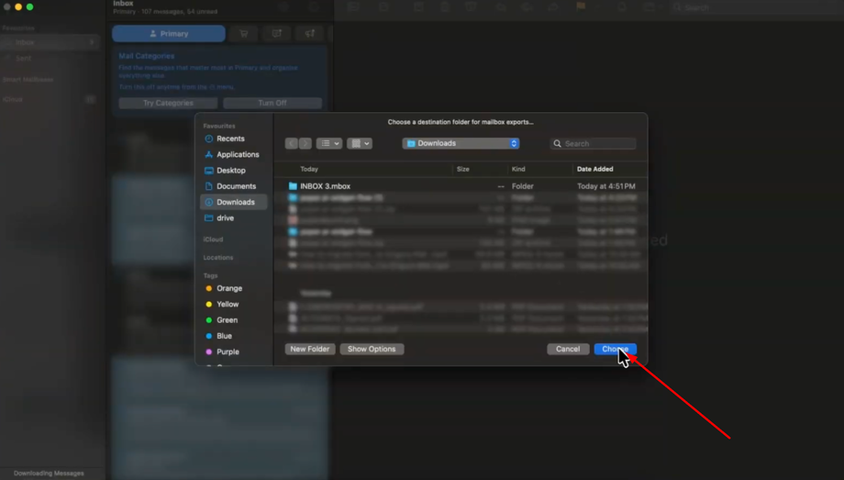Click "Today at 4:51 PM" date cell
Viewport: 844px width, 480px height.
pyautogui.click(x=606, y=186)
